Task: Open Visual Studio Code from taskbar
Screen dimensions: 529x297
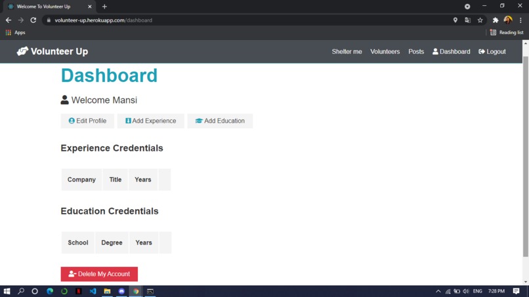Action: pyautogui.click(x=93, y=291)
